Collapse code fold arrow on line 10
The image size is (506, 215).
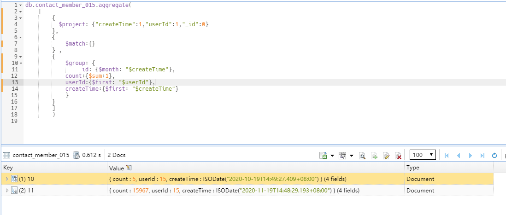pyautogui.click(x=21, y=64)
